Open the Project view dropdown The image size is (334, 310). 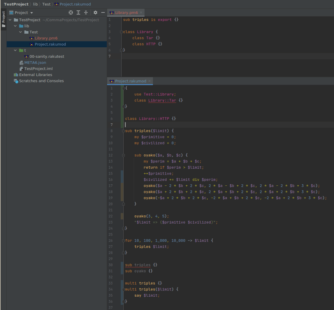32,13
